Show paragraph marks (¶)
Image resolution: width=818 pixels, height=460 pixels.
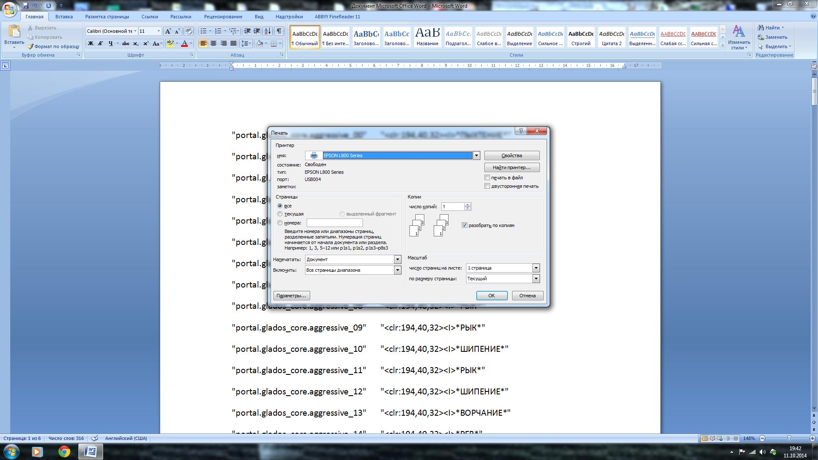279,31
